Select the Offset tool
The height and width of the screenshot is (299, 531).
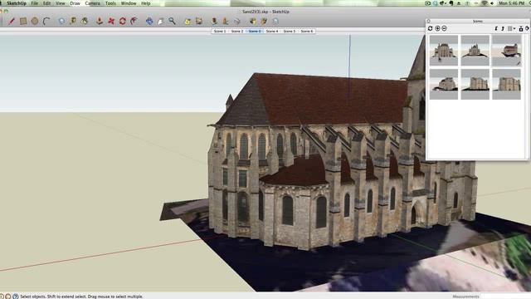click(x=134, y=22)
